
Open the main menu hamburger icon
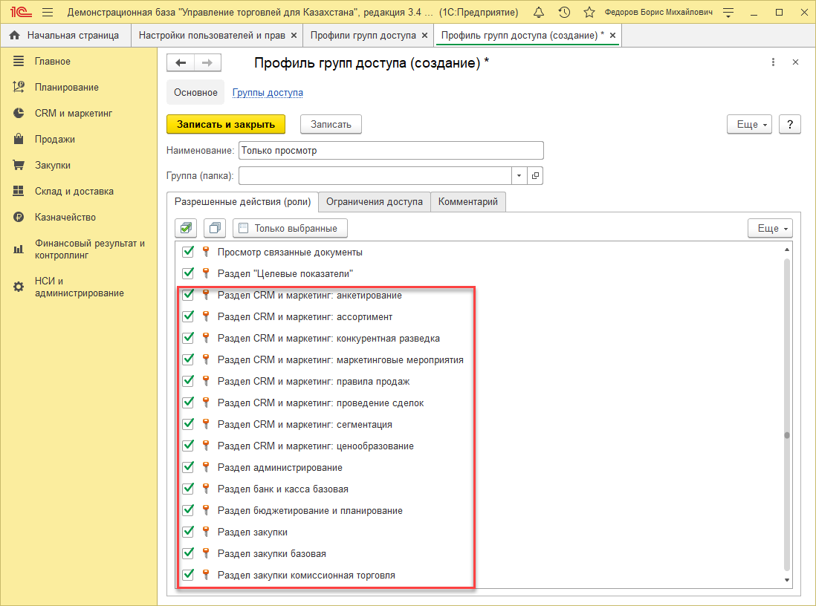(48, 13)
